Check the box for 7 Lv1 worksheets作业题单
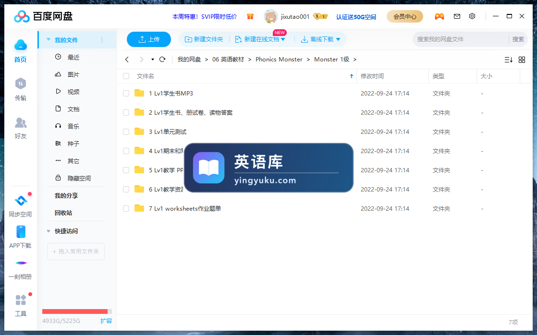Screen dimensions: 537x335 tap(126, 208)
